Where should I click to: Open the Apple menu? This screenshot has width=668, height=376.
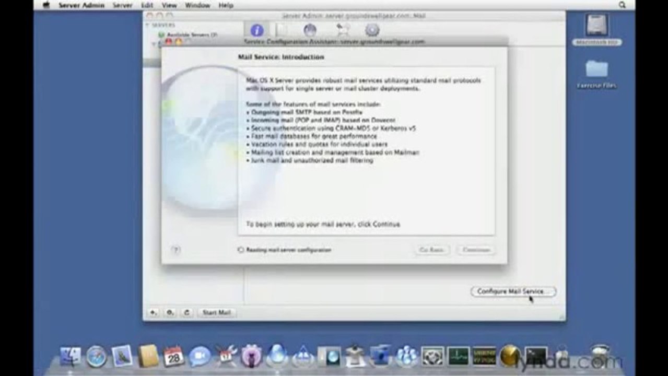[x=46, y=5]
